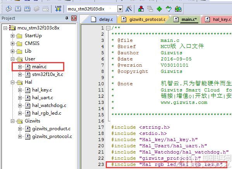Select hal_watchdog.c in the project tree
This screenshot has width=232, height=169.
coord(49,105)
